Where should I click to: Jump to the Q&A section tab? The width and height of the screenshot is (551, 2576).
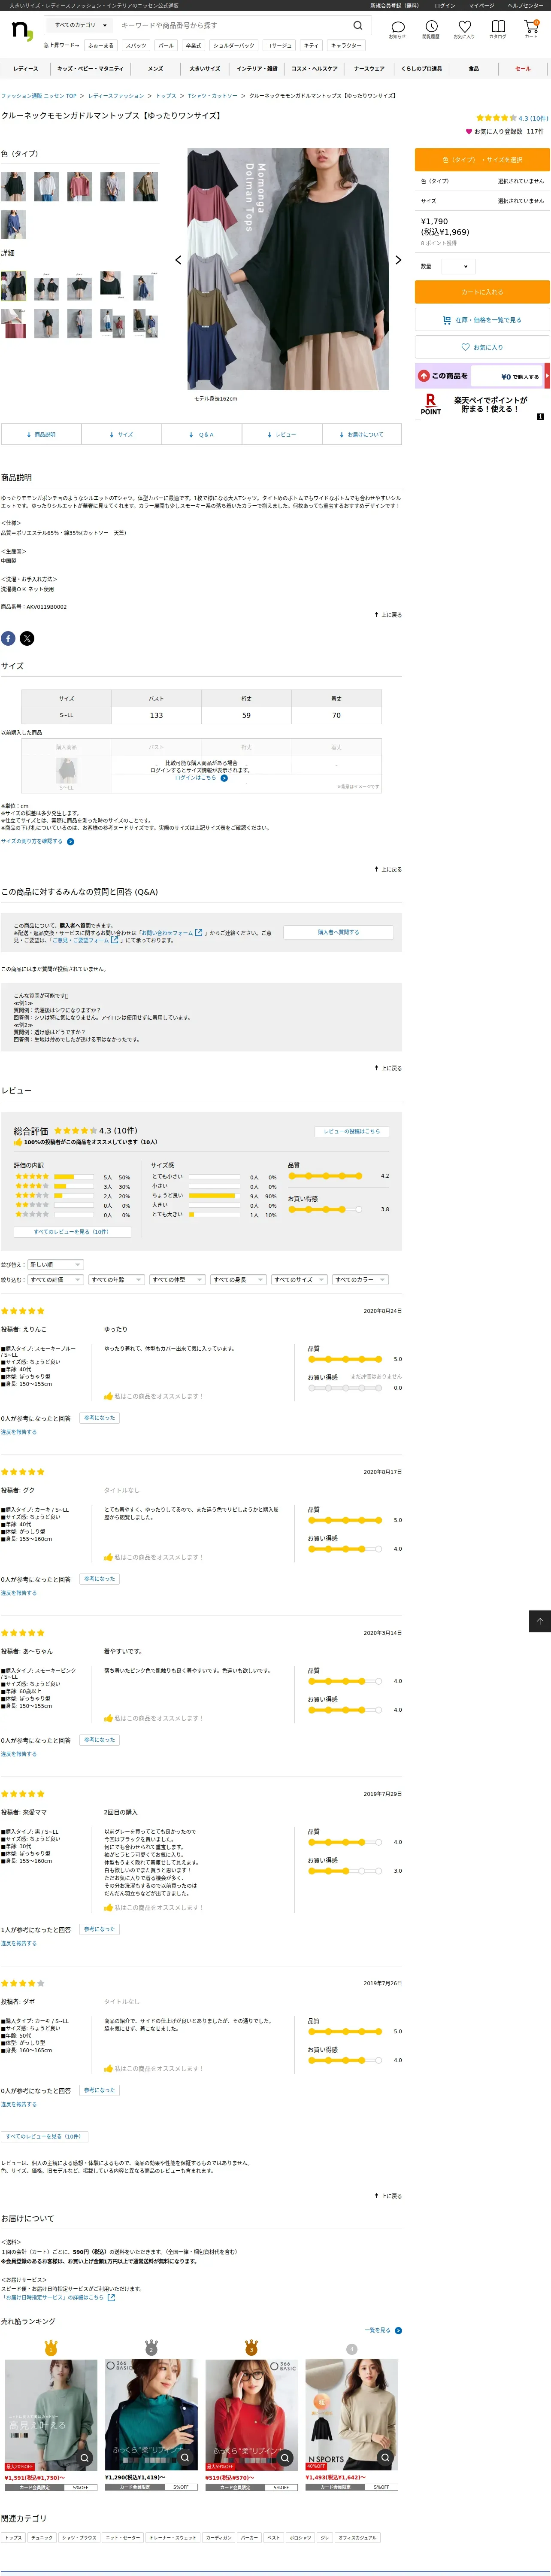(202, 434)
